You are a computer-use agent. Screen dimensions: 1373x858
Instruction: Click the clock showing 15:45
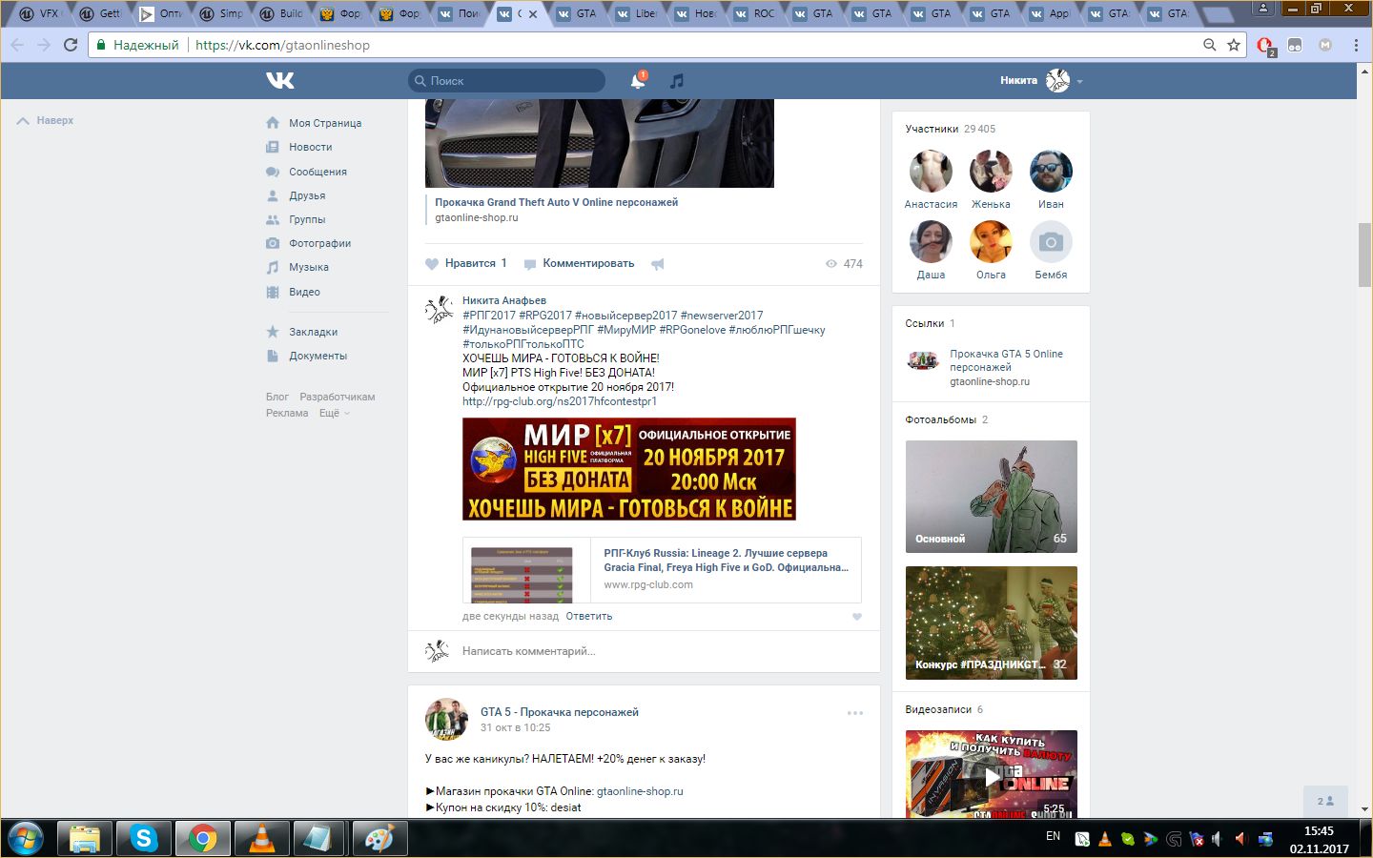(1319, 831)
